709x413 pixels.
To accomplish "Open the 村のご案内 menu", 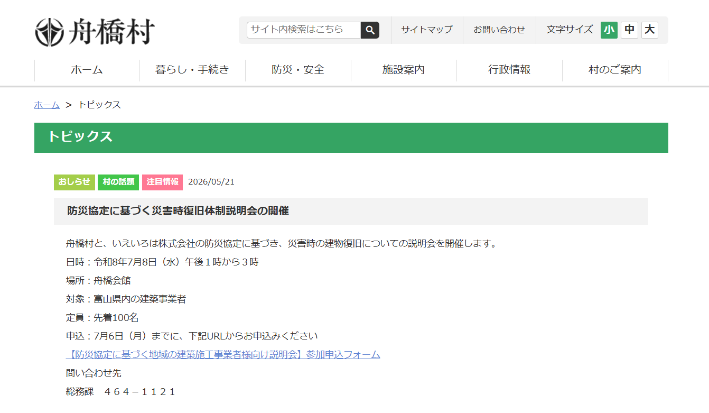I will [615, 70].
